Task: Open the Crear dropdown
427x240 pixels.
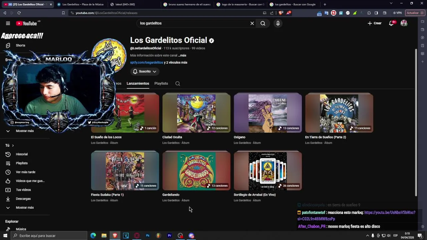Action: [375, 23]
